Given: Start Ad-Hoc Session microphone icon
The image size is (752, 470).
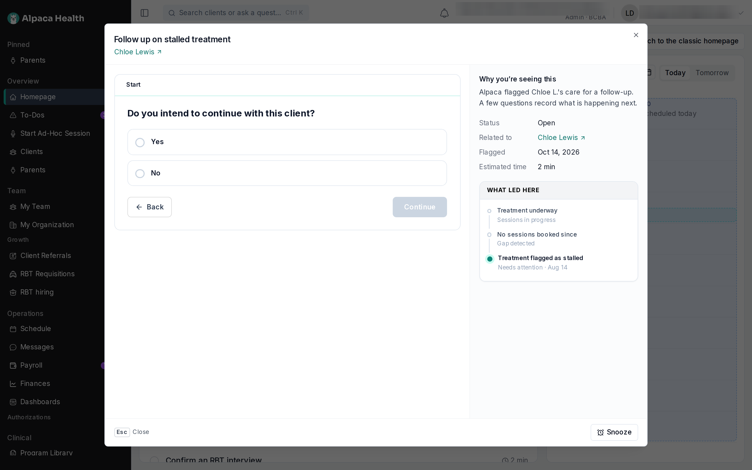Looking at the screenshot, I should point(13,134).
